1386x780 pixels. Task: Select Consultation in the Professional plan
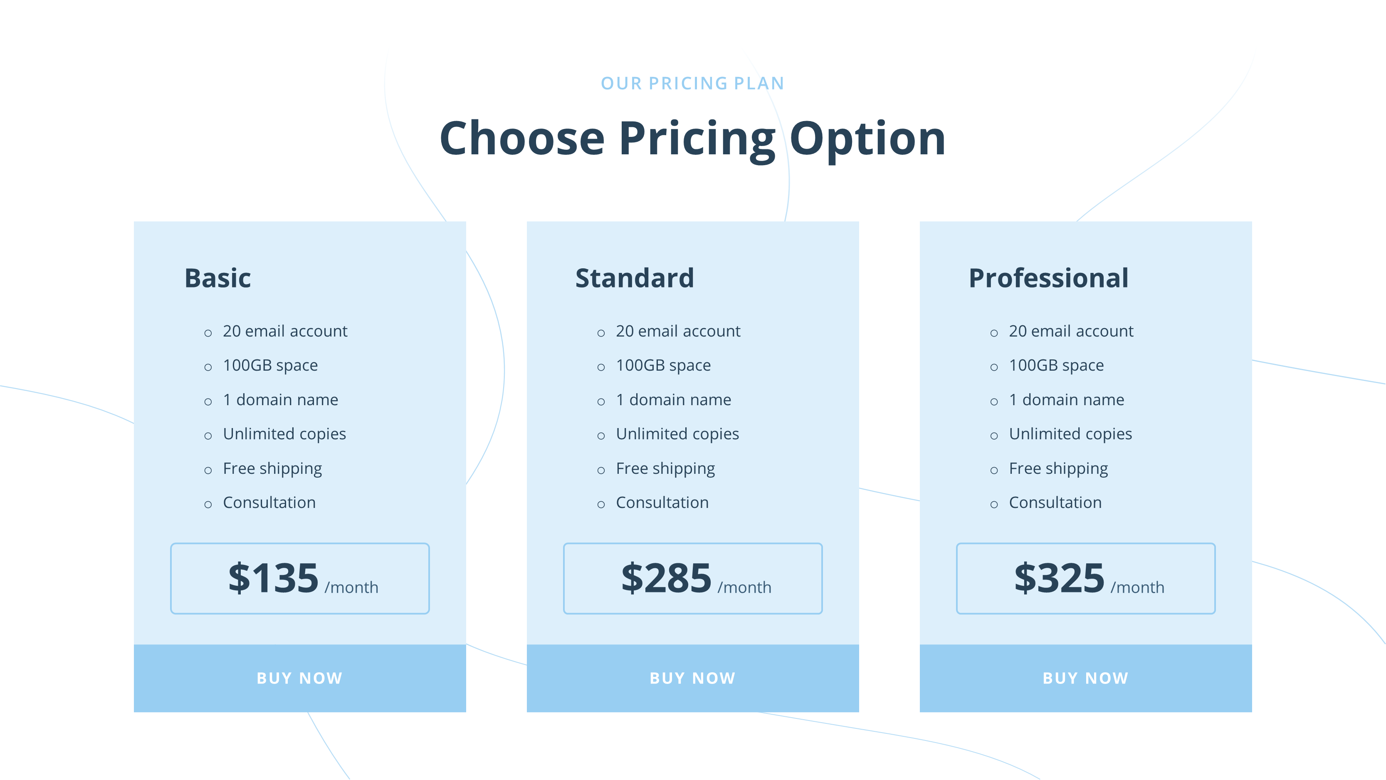1055,502
